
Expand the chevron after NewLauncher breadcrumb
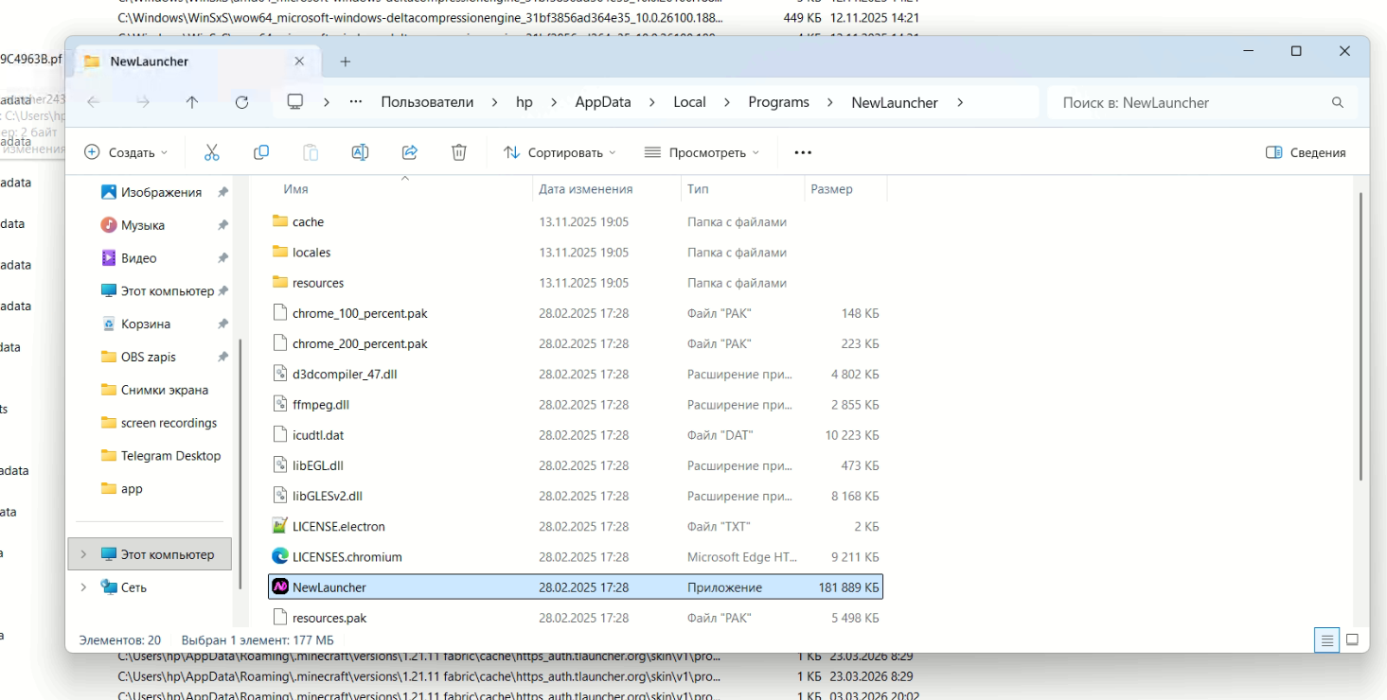(x=960, y=102)
